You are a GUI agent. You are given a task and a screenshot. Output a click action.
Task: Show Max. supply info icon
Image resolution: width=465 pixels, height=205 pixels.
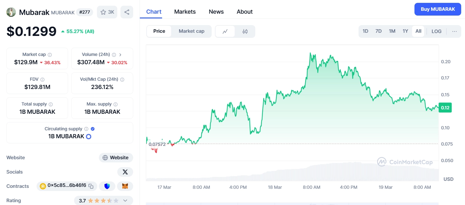click(x=115, y=104)
